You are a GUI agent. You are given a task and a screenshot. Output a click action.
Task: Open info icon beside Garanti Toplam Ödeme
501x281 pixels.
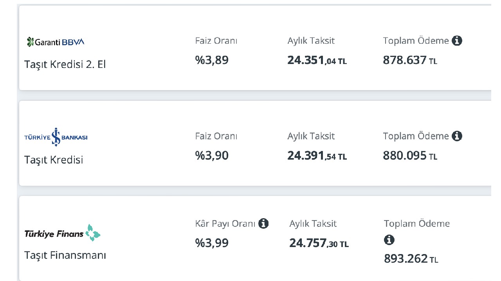click(x=457, y=41)
